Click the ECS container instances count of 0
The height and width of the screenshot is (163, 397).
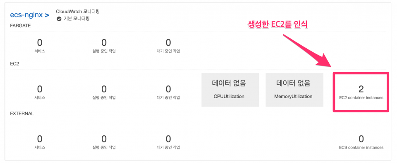pos(361,139)
